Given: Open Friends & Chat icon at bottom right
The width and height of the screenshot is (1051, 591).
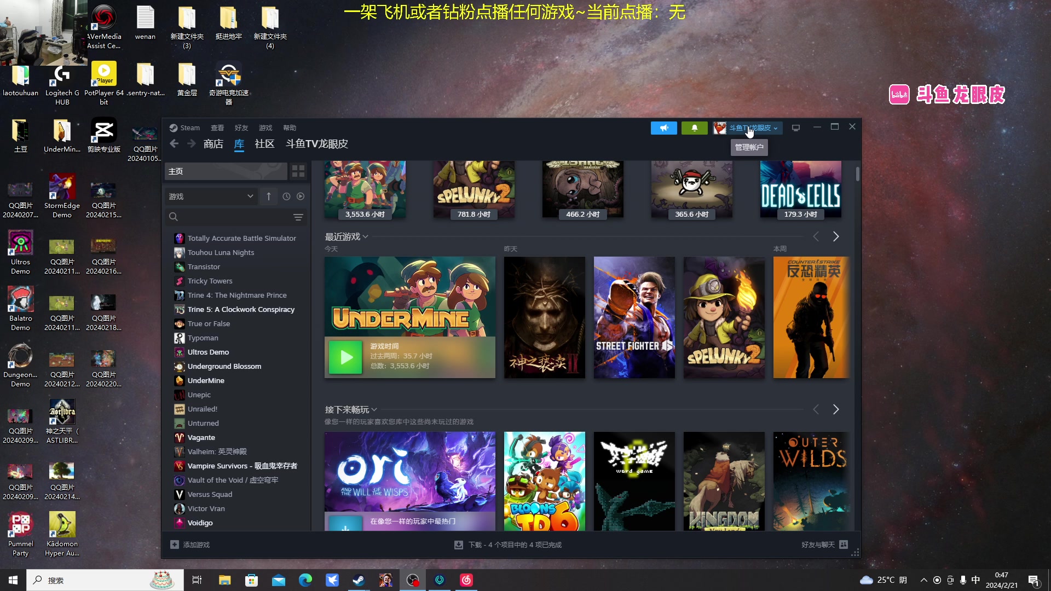Looking at the screenshot, I should (x=844, y=544).
